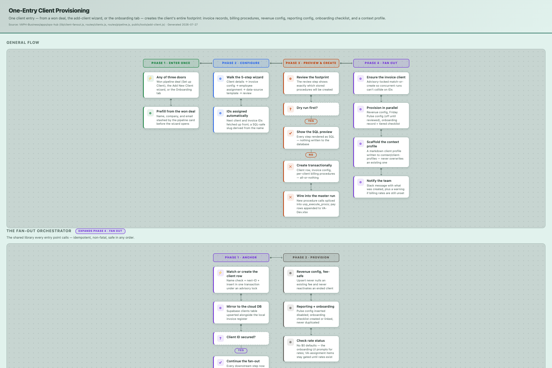Click the icon on Mirror to the cloud DB
The width and height of the screenshot is (552, 368).
[220, 308]
